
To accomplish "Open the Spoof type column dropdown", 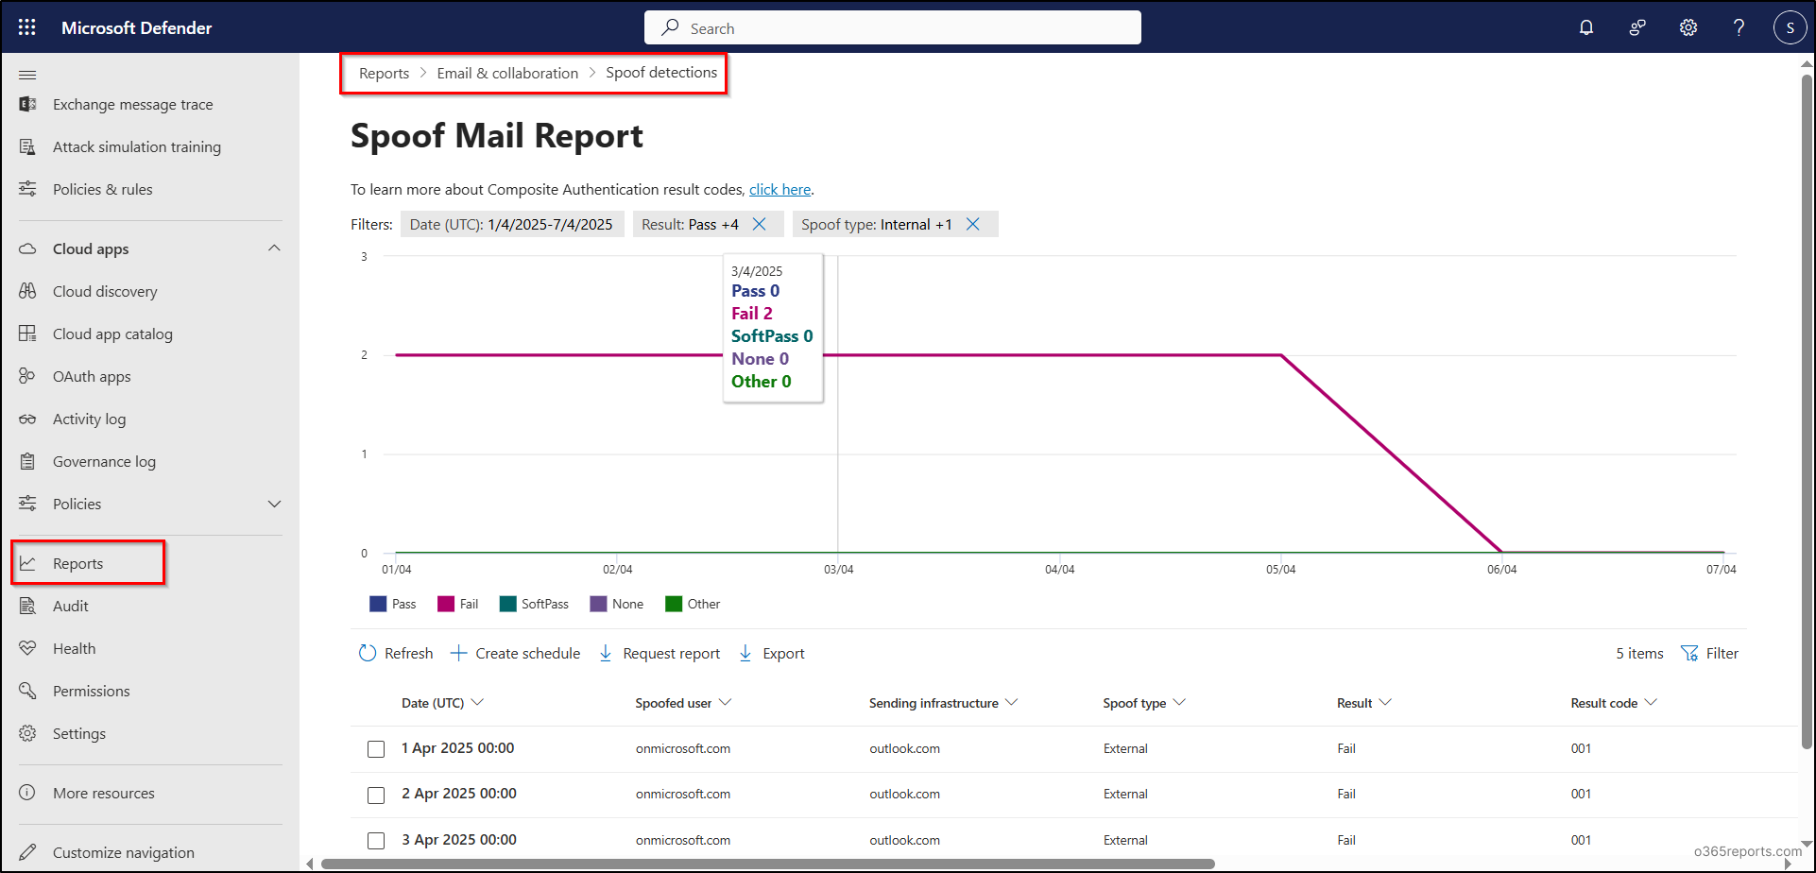I will (1179, 702).
